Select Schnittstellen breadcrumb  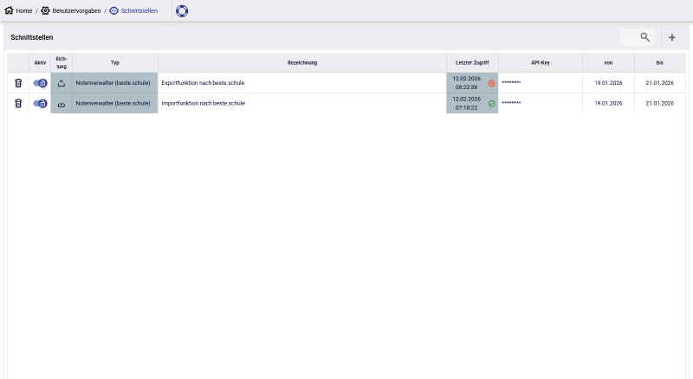pyautogui.click(x=133, y=11)
